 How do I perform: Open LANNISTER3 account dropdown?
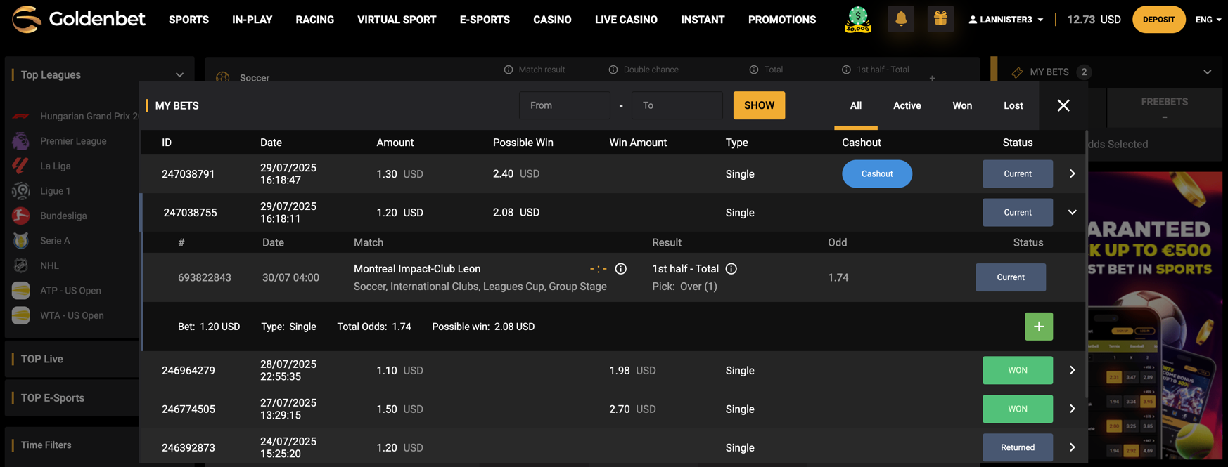1006,20
